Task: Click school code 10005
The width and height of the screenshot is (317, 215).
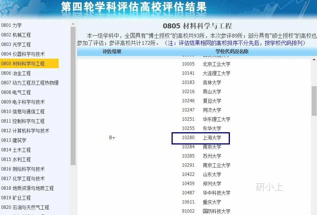Action: click(188, 64)
